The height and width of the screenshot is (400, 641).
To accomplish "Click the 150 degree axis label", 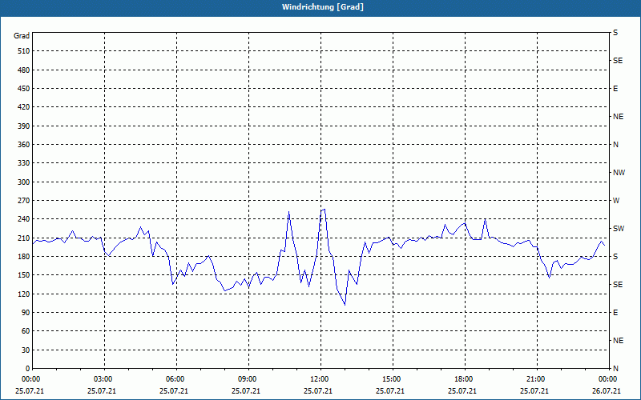I will (x=23, y=275).
